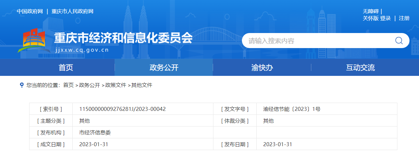The height and width of the screenshot is (155, 419).
Task: Click the 重庆市经济和信息化委员会 site title
Action: coord(123,38)
